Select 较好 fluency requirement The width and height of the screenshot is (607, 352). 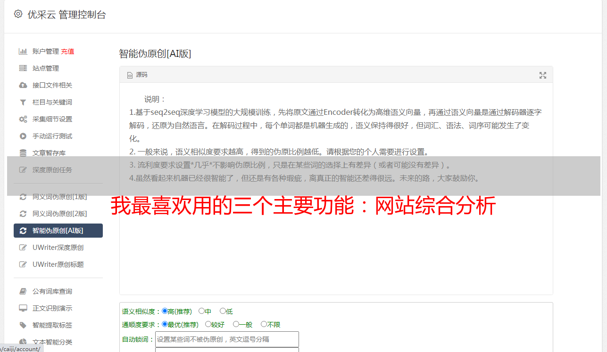coord(208,324)
